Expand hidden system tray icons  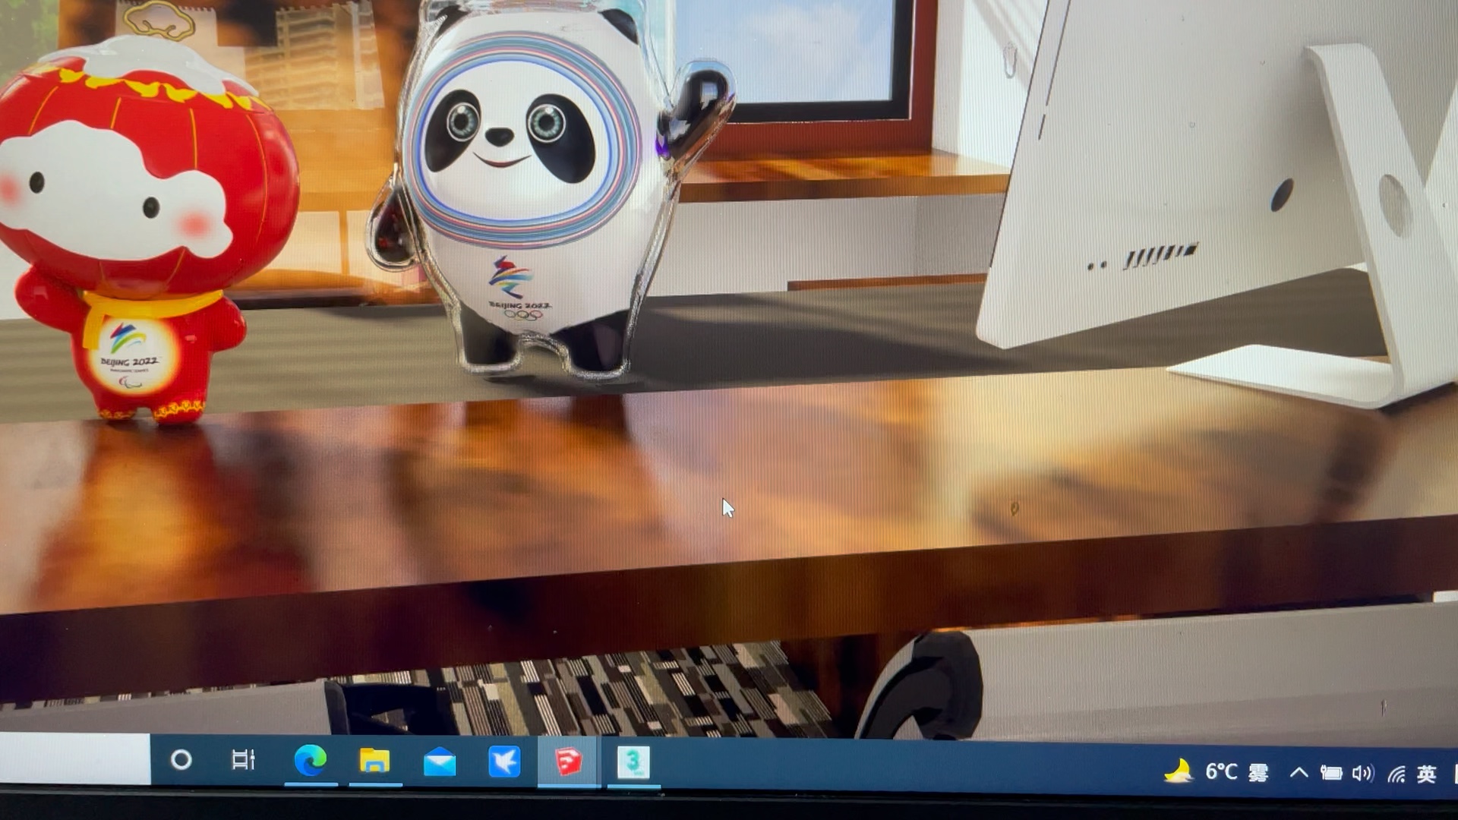click(x=1299, y=773)
